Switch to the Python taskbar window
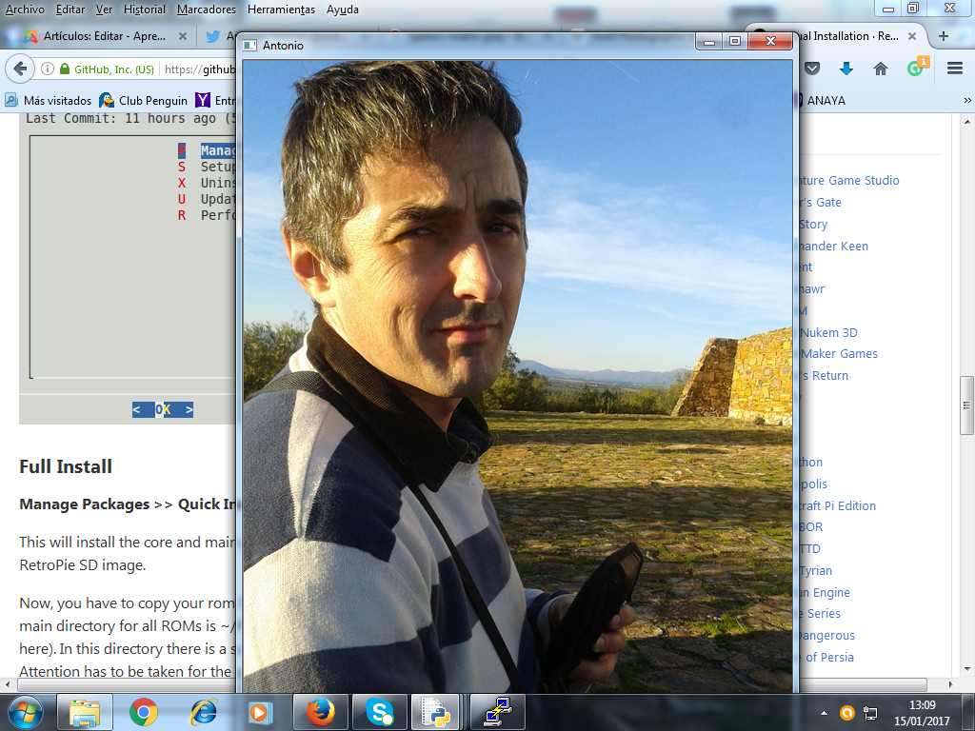Image resolution: width=975 pixels, height=731 pixels. coord(435,712)
